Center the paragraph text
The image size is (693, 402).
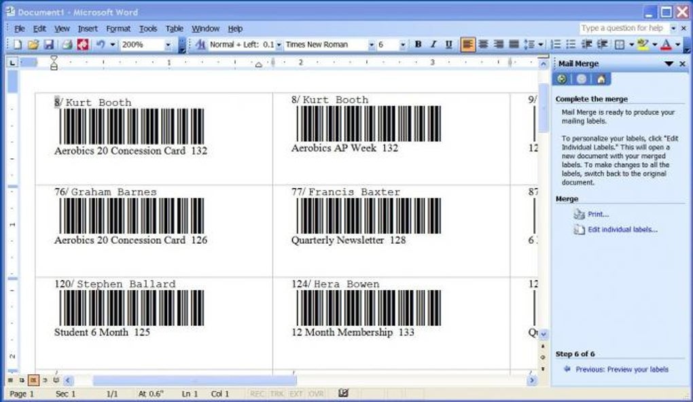(x=483, y=44)
